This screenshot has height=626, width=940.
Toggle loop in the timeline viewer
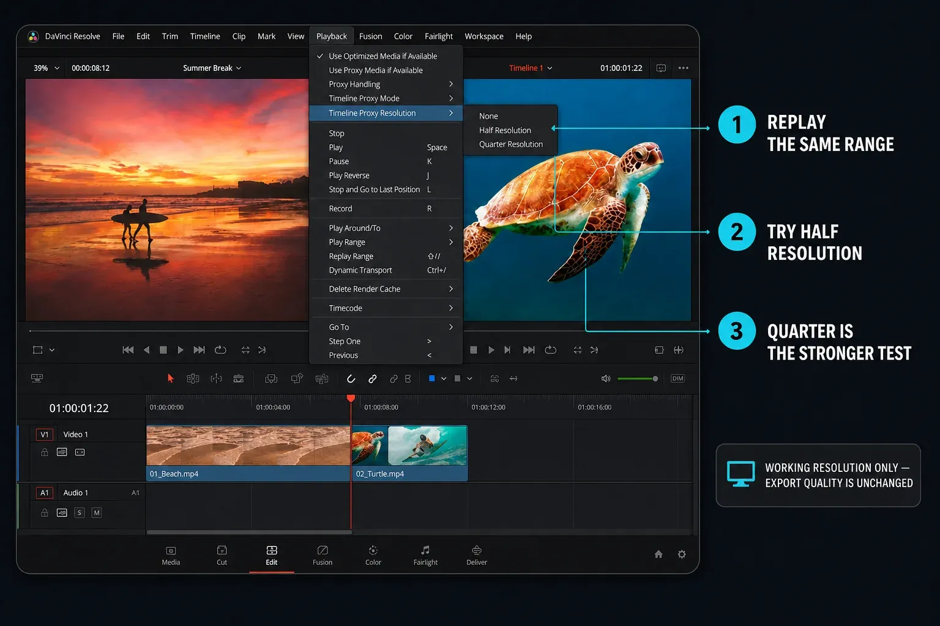(550, 350)
